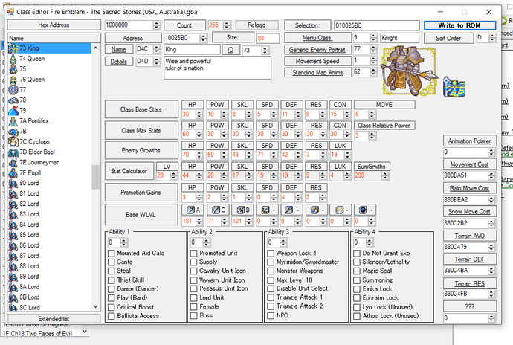The height and width of the screenshot is (345, 513).
Task: Click the dark magic weapon level icon
Action: point(363,210)
